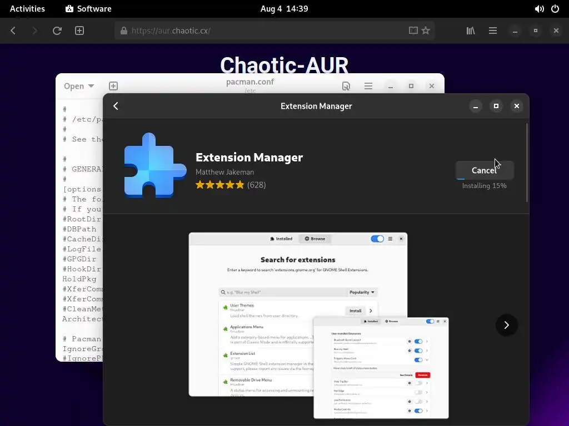Open the text editor hamburger menu

(368, 86)
